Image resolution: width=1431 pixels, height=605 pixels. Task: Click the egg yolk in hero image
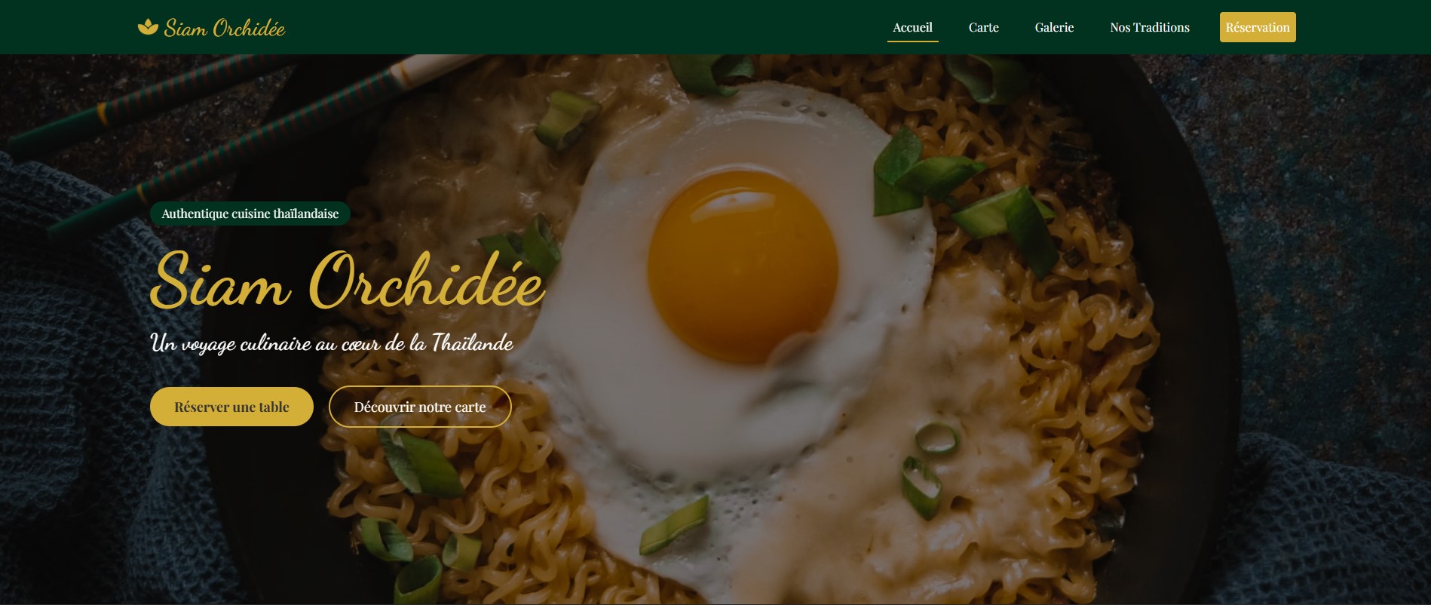click(743, 266)
